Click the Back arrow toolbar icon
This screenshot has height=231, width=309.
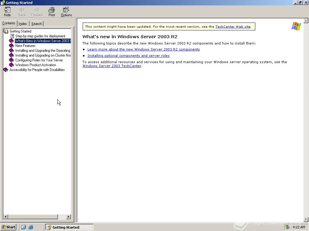point(22,12)
